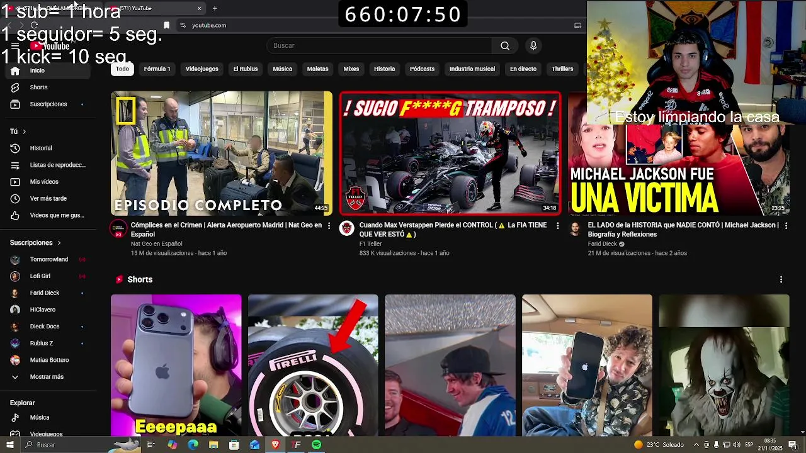The height and width of the screenshot is (453, 806).
Task: Click Farid Dieck avatar beside Michael Jackson video
Action: click(575, 228)
